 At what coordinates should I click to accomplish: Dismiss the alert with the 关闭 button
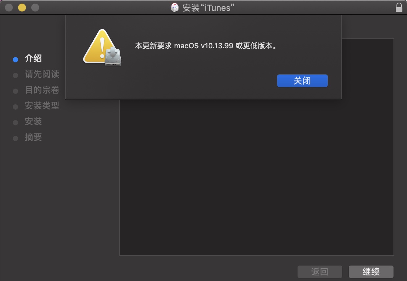click(302, 81)
